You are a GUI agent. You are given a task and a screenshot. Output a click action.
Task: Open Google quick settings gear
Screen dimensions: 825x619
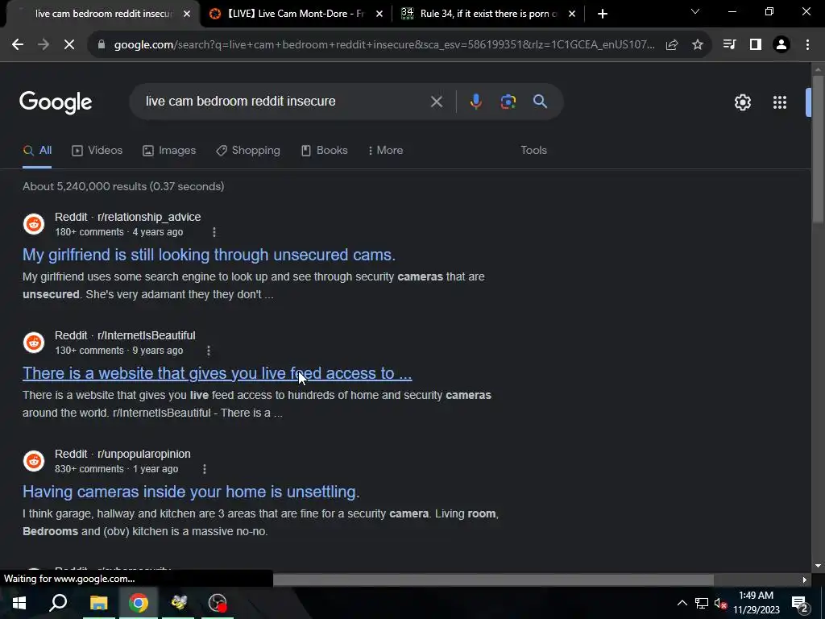point(742,102)
